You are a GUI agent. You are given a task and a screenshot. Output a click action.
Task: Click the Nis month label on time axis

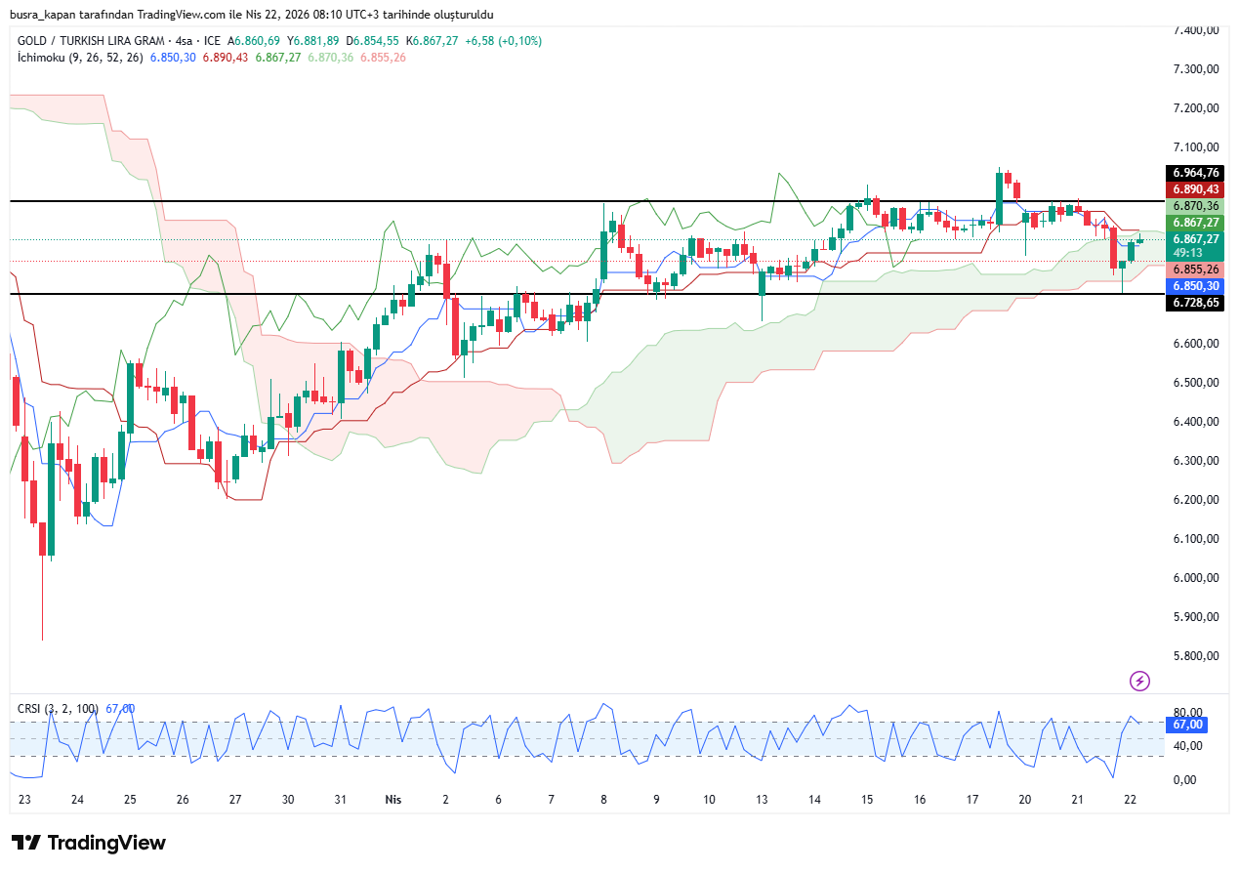click(x=393, y=799)
